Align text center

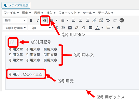coord(80,21)
